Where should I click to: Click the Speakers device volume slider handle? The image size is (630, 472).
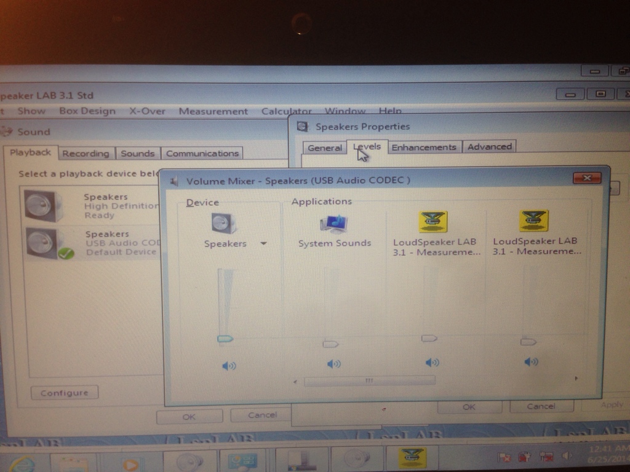click(x=225, y=339)
